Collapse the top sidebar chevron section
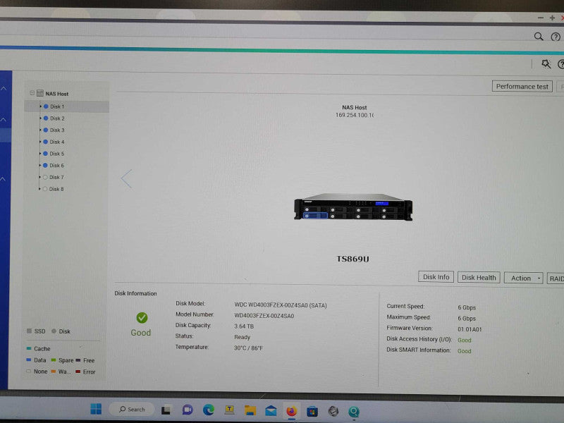This screenshot has height=423, width=564. click(x=4, y=89)
